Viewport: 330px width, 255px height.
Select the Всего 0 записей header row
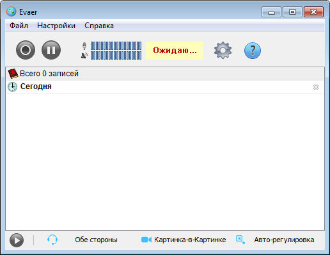tap(165, 74)
